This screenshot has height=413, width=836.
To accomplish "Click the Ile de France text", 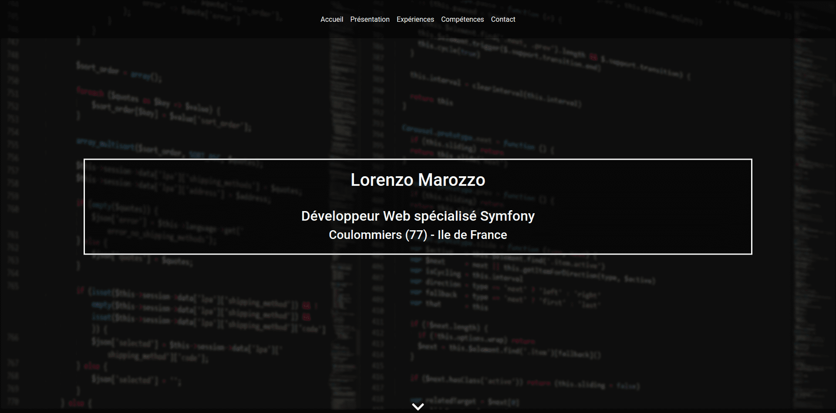I will pyautogui.click(x=472, y=235).
